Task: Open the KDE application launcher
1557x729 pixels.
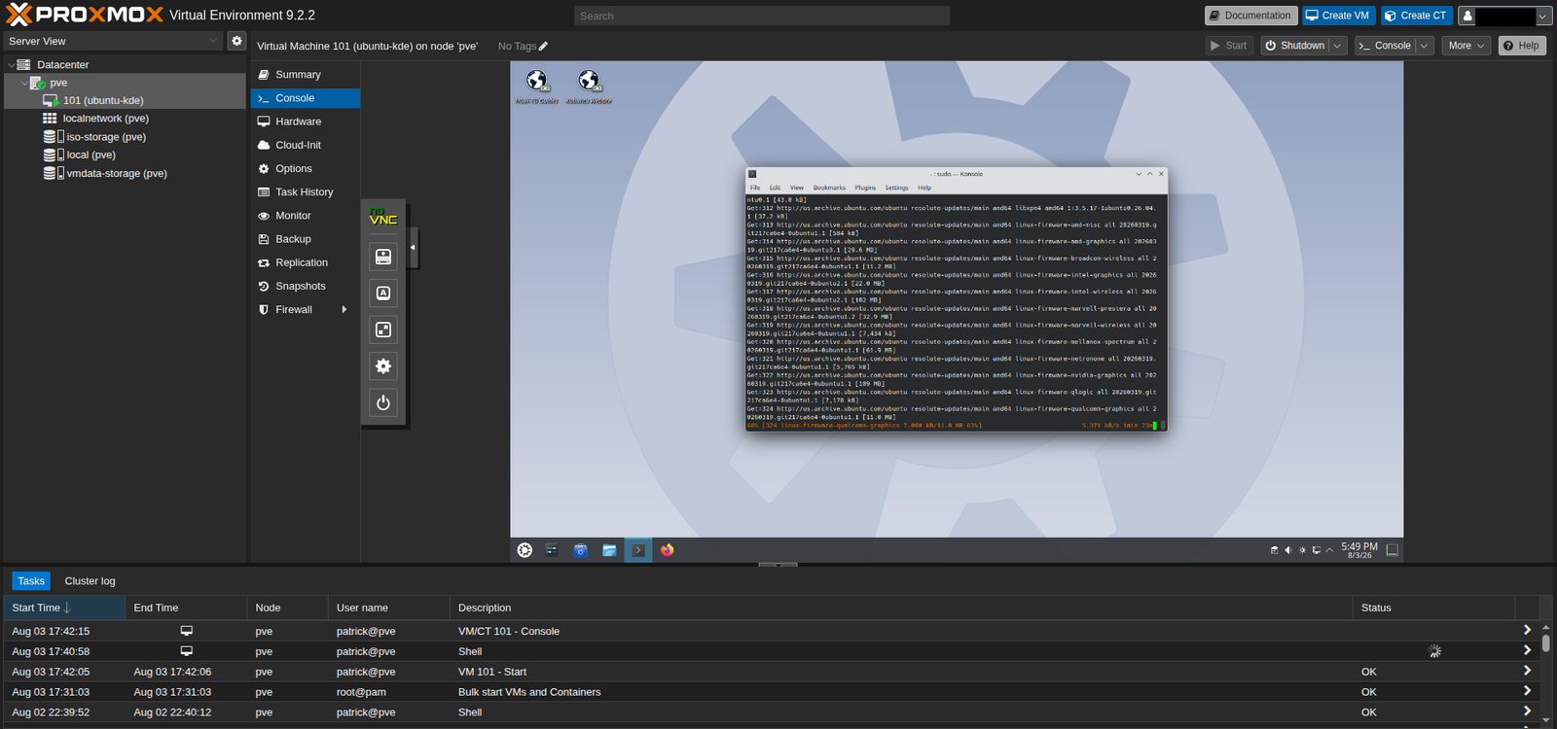Action: (525, 550)
